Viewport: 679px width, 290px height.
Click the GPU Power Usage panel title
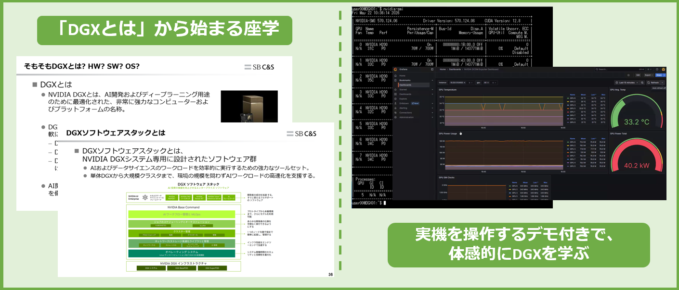448,133
